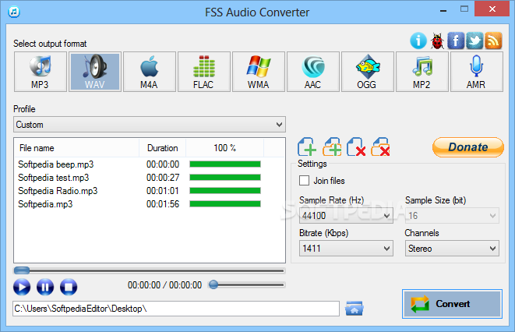Remove selected file with red X icon

356,147
